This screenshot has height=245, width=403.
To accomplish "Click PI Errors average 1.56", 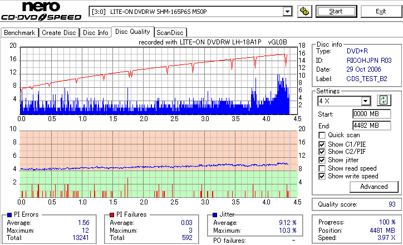I will [84, 223].
